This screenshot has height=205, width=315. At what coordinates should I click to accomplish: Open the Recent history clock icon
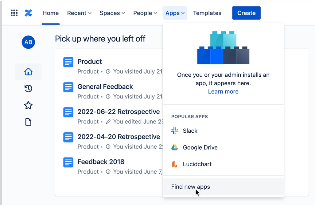pyautogui.click(x=28, y=89)
